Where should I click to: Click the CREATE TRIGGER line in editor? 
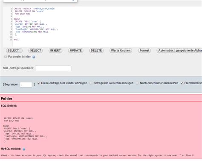pos(34,9)
